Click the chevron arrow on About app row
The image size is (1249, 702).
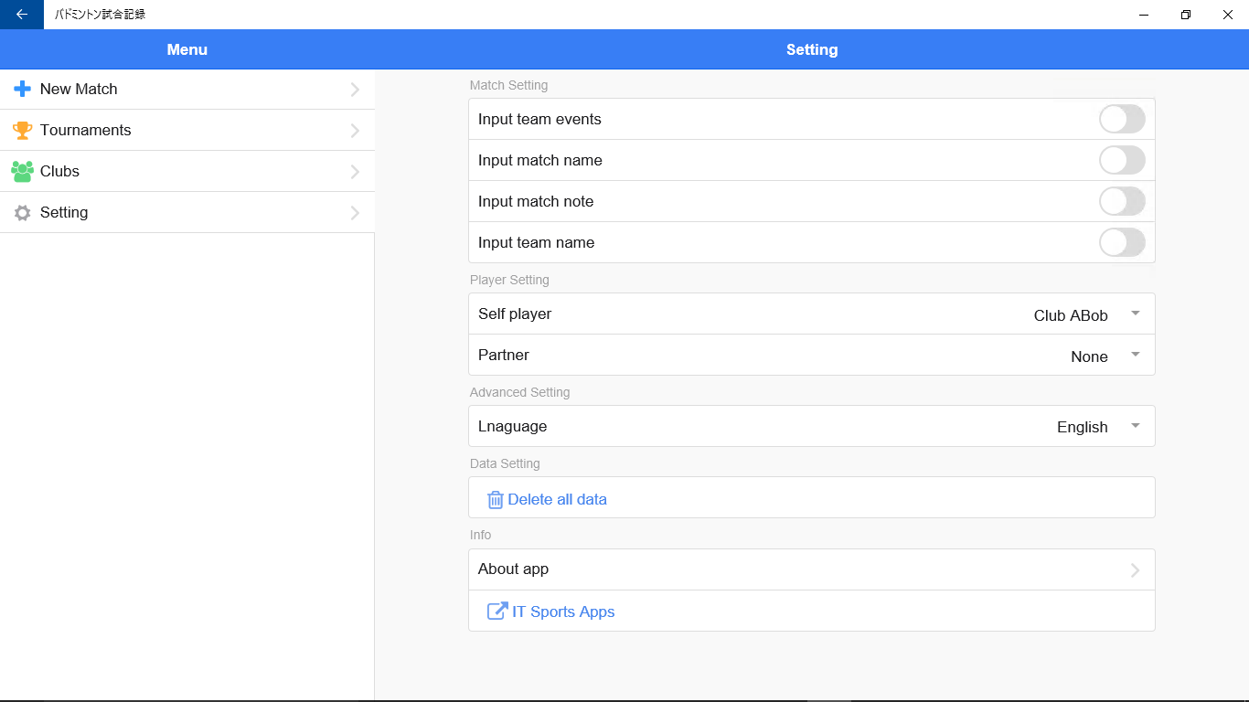point(1135,570)
